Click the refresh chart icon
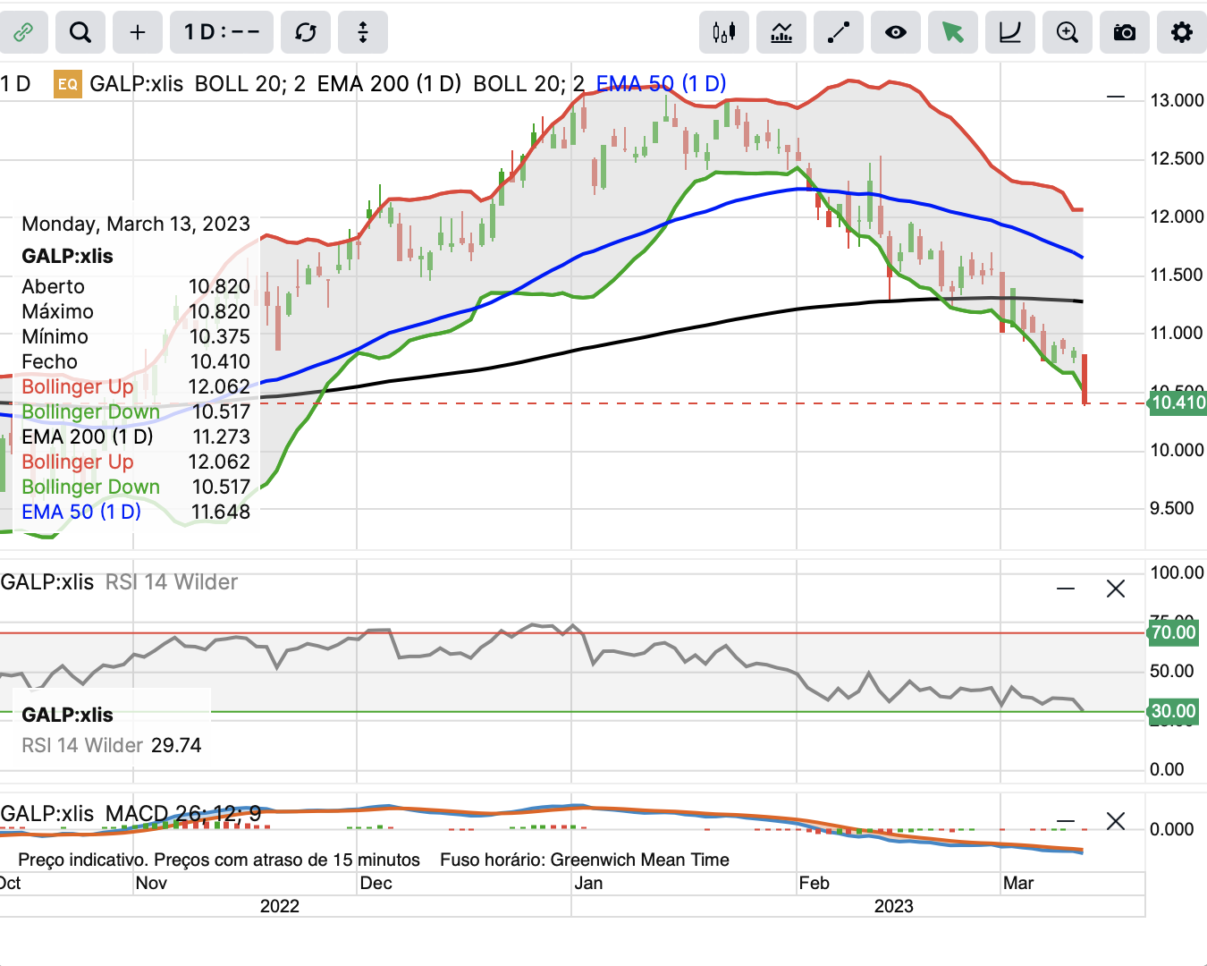The width and height of the screenshot is (1207, 966). [306, 33]
